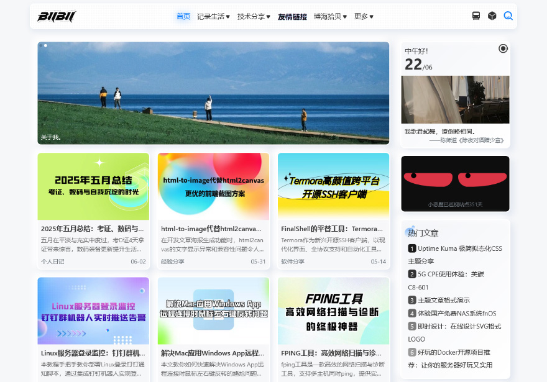Viewport: 547px width, 382px height.
Task: Click rank badge 4 in 热门文章
Action: click(x=411, y=313)
